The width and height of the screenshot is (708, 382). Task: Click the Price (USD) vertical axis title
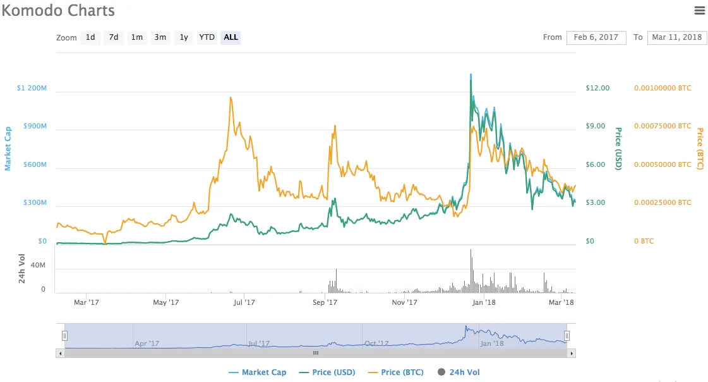[618, 149]
